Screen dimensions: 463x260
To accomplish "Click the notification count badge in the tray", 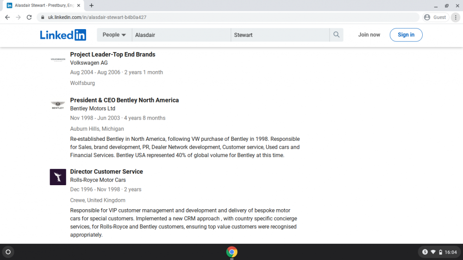I will pos(425,252).
